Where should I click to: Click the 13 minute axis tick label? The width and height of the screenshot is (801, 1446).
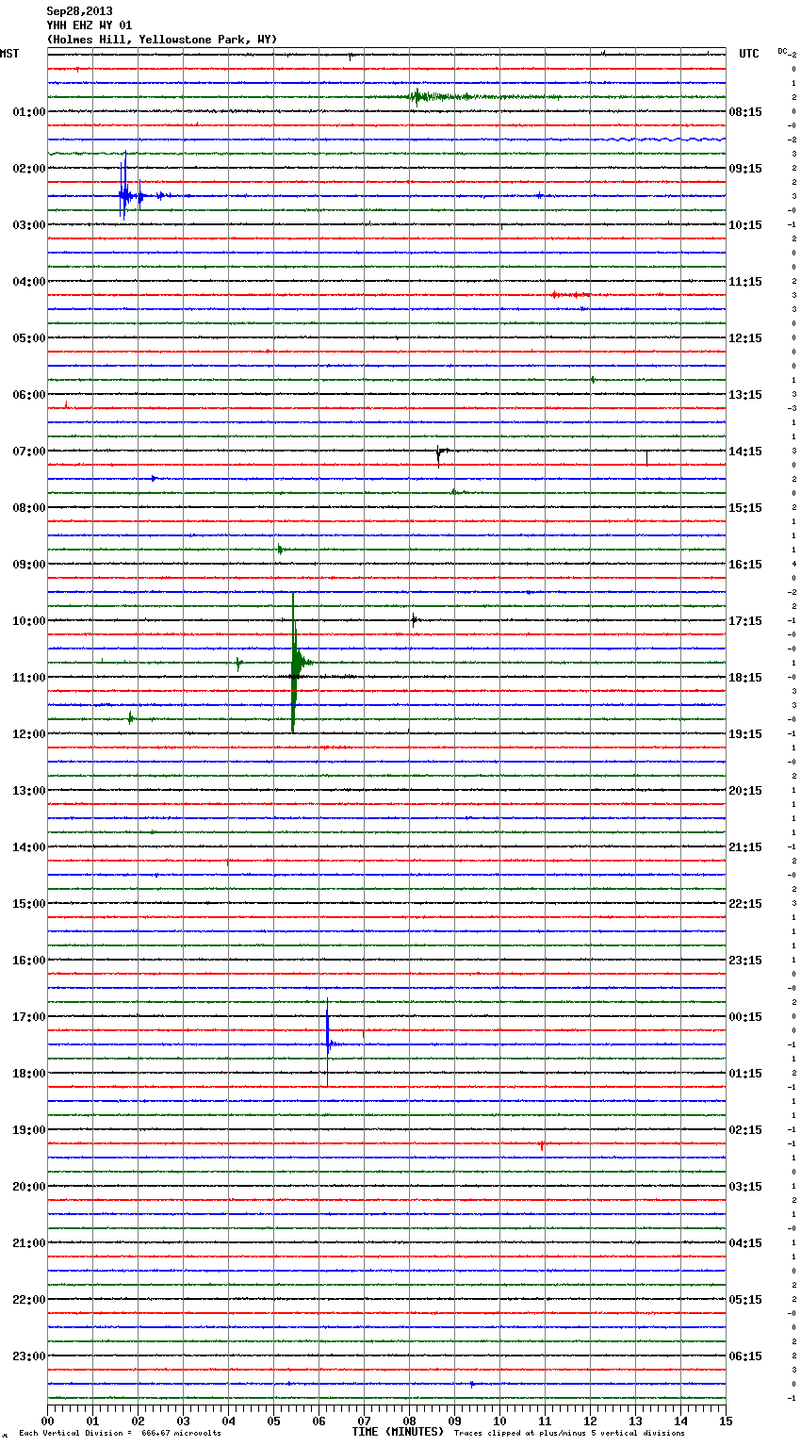pyautogui.click(x=635, y=1421)
